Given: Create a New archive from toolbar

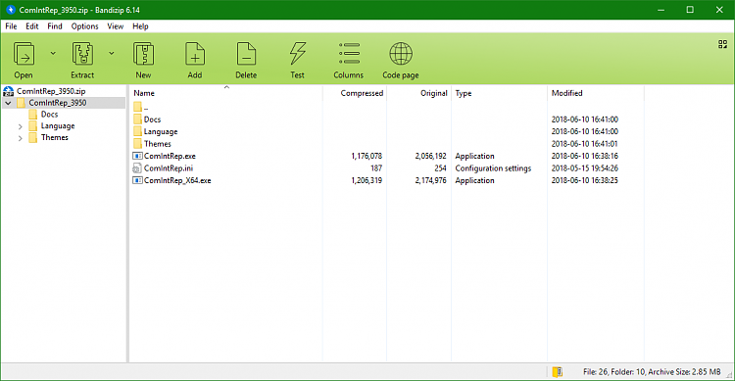Looking at the screenshot, I should click(143, 55).
